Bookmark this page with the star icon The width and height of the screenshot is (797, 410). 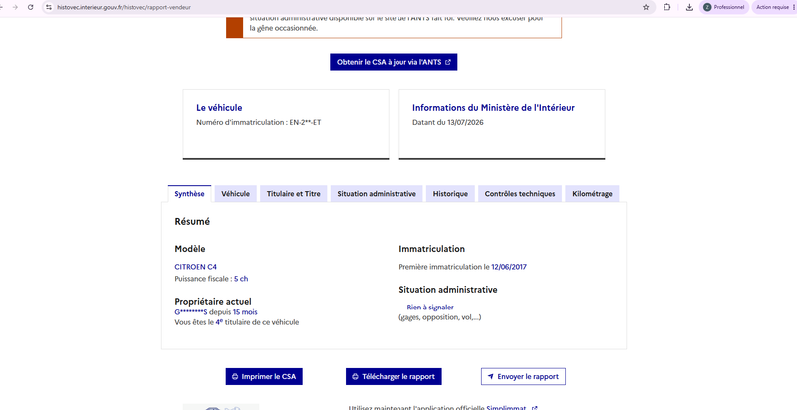point(646,7)
